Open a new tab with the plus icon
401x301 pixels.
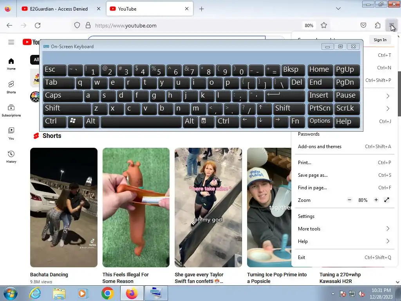coord(202,9)
